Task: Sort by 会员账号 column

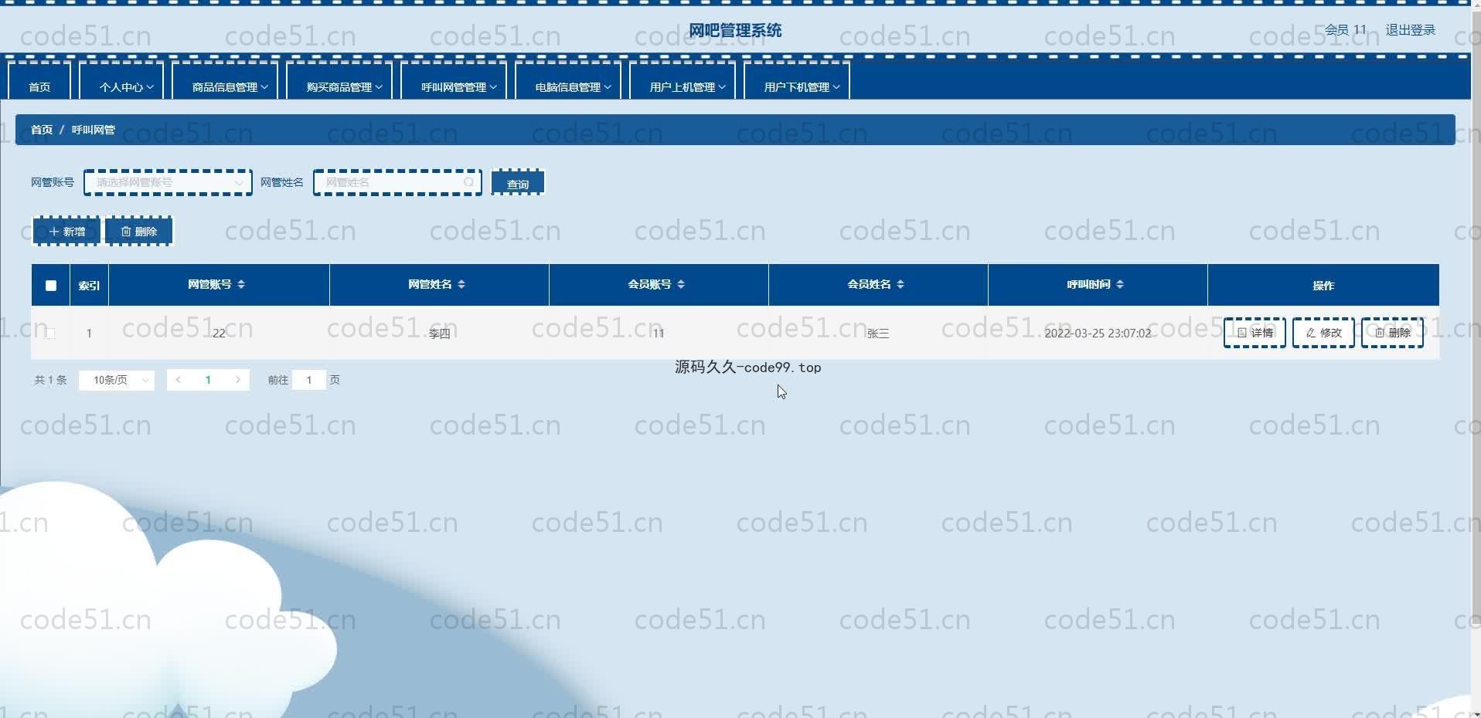Action: (x=681, y=284)
